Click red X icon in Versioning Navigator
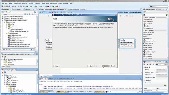This screenshot has height=95, width=169. 2,72
